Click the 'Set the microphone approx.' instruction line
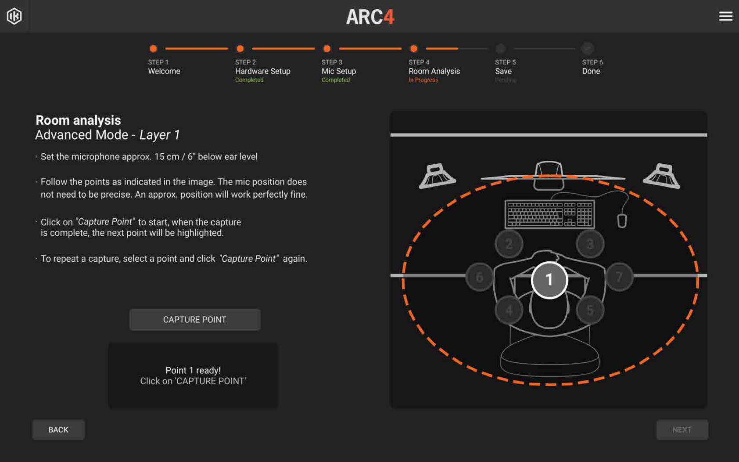 click(149, 157)
